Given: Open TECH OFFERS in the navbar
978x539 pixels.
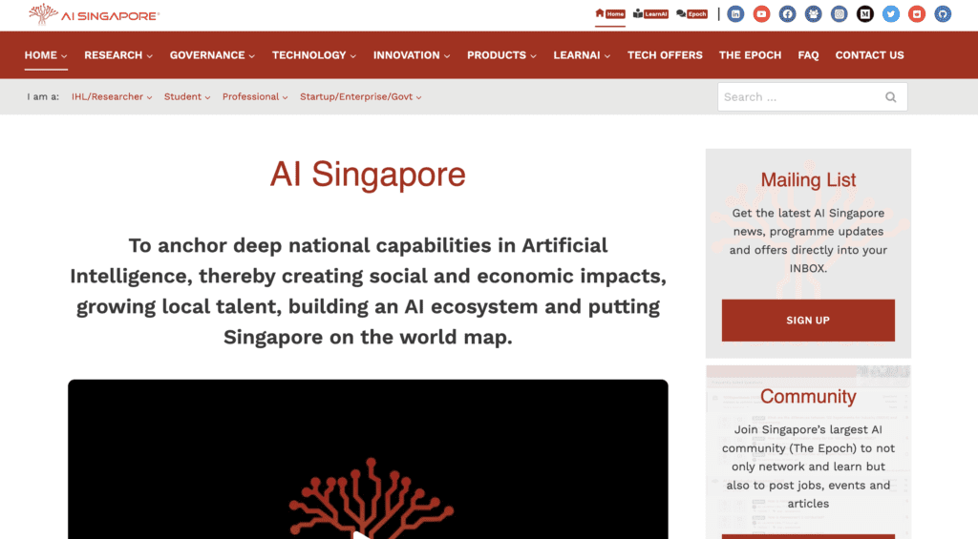Looking at the screenshot, I should point(665,55).
